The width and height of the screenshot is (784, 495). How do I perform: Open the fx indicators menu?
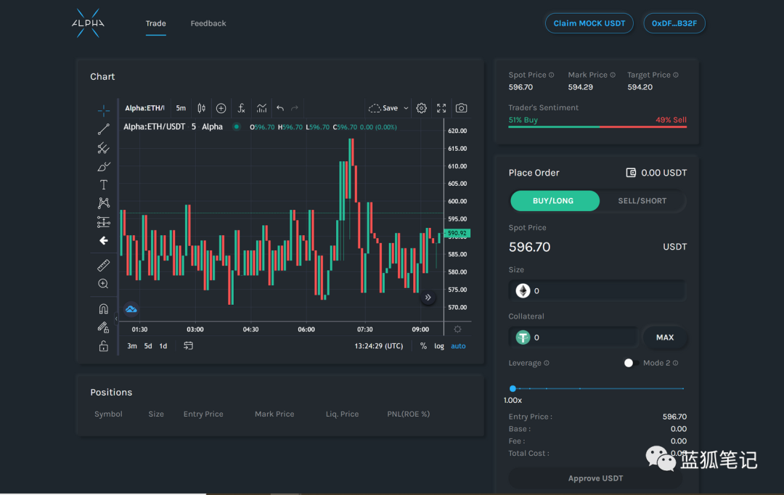pos(241,108)
